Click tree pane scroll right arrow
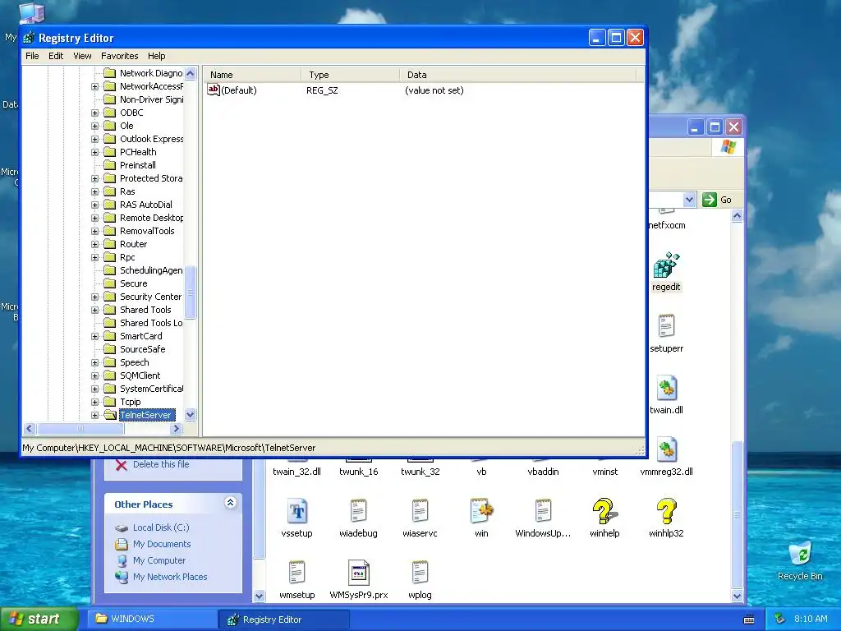841x631 pixels. (x=176, y=429)
